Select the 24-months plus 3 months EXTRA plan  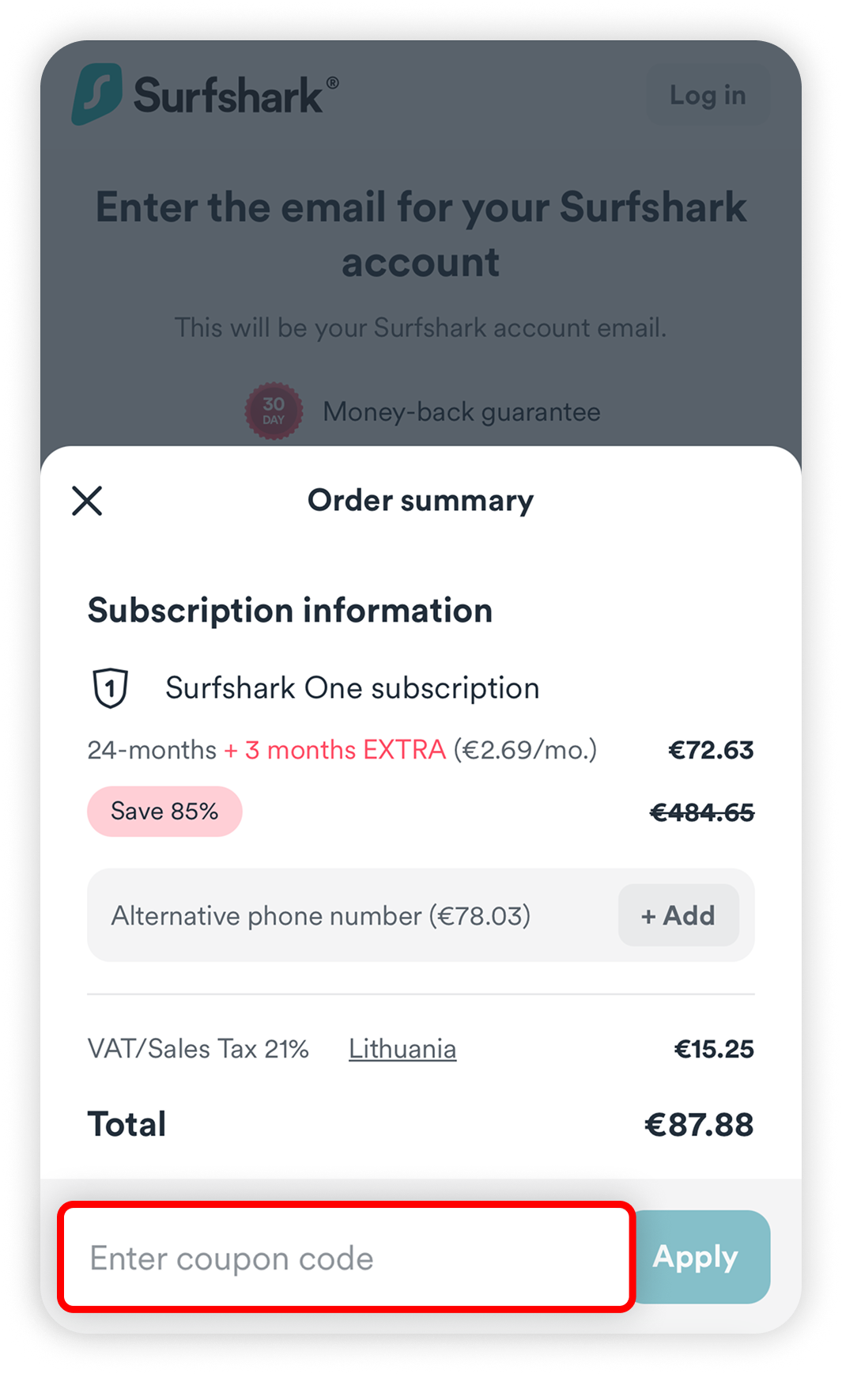pyautogui.click(x=342, y=749)
